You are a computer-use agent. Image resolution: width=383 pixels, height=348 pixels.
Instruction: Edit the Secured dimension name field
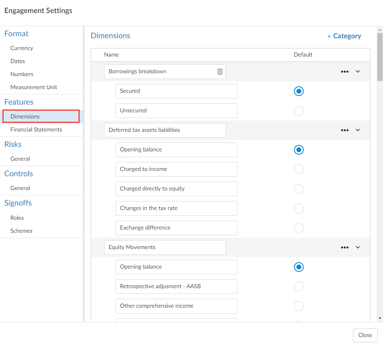tap(176, 91)
